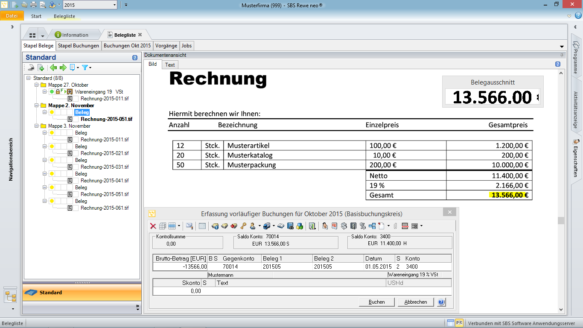The width and height of the screenshot is (583, 328).
Task: Open the Text tab in Dokumentenansicht
Action: coord(170,65)
